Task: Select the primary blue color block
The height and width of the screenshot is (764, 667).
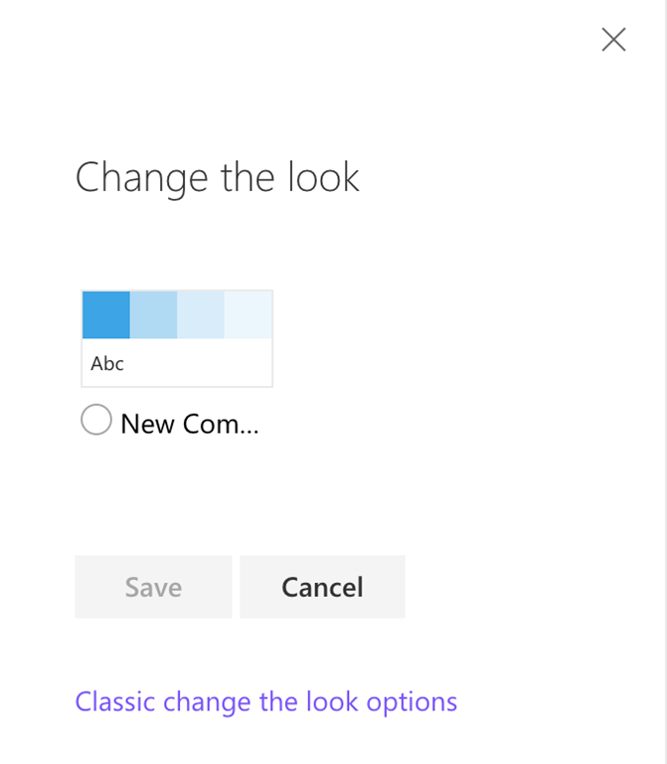Action: (106, 314)
